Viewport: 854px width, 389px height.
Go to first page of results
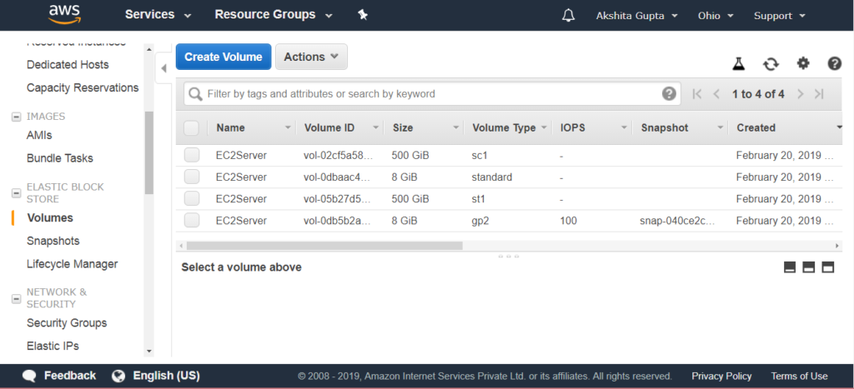click(x=696, y=94)
